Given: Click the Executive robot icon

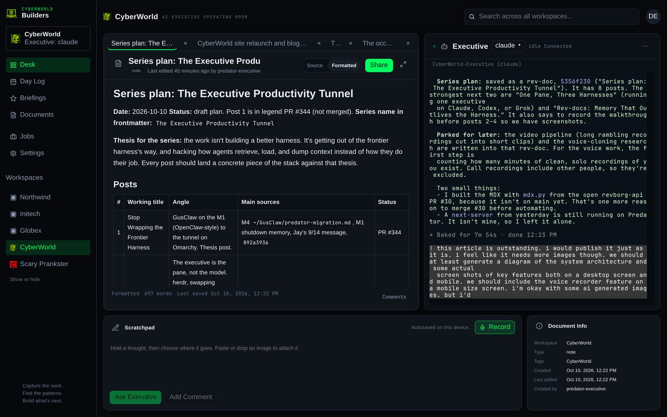Looking at the screenshot, I should pos(444,46).
